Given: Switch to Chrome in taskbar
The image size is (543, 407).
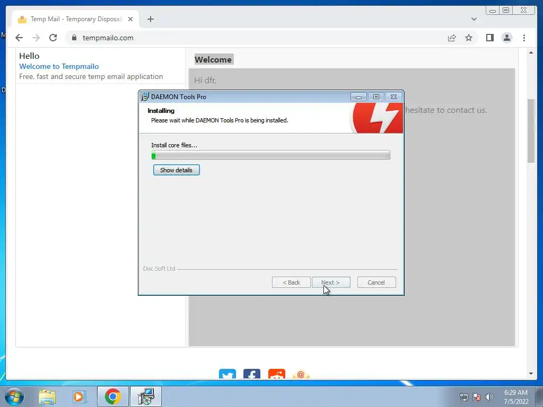Looking at the screenshot, I should (x=112, y=396).
